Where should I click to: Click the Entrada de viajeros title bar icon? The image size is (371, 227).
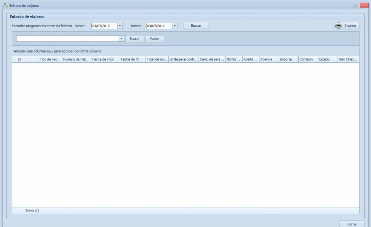pyautogui.click(x=5, y=5)
